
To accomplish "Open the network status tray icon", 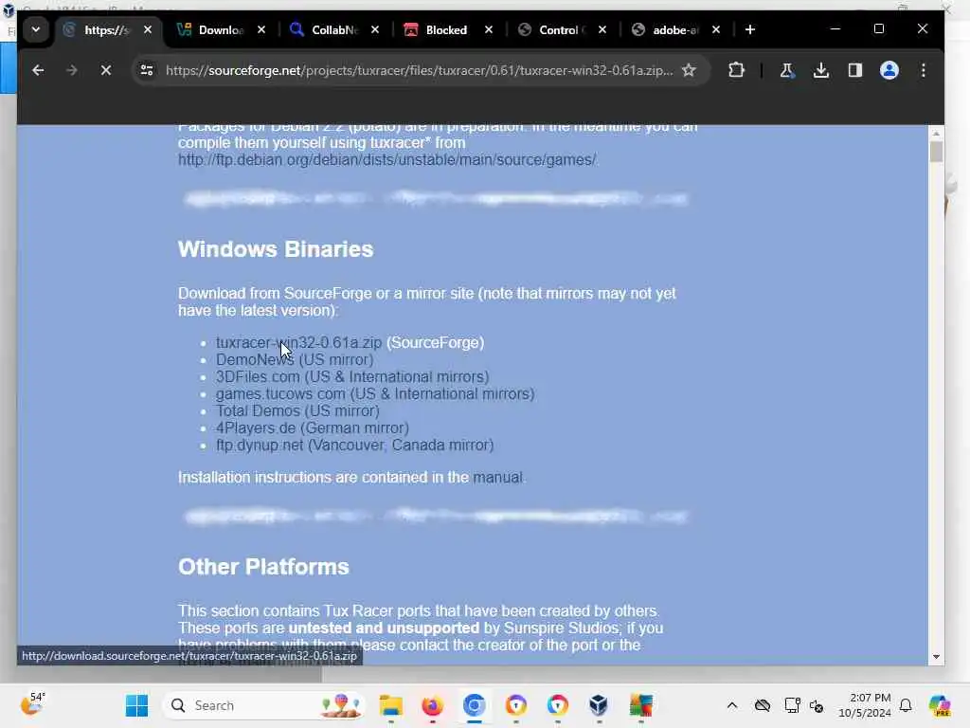I will [x=791, y=705].
